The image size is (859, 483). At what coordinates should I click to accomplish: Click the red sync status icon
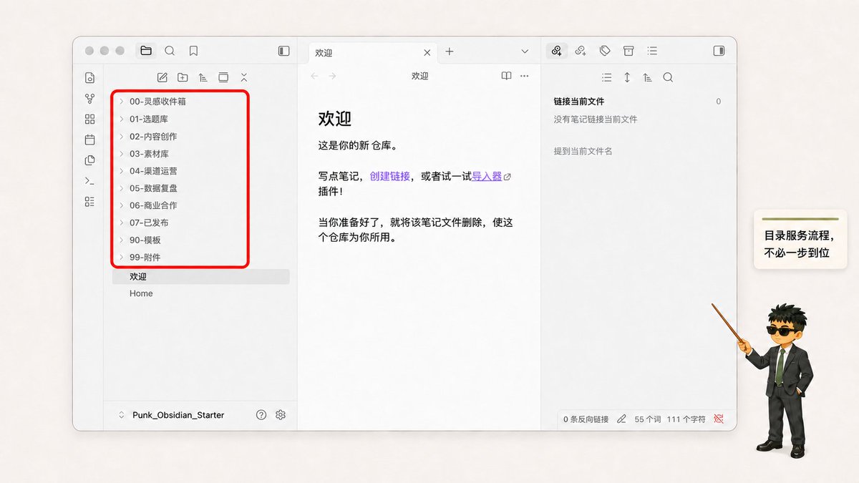click(x=719, y=419)
